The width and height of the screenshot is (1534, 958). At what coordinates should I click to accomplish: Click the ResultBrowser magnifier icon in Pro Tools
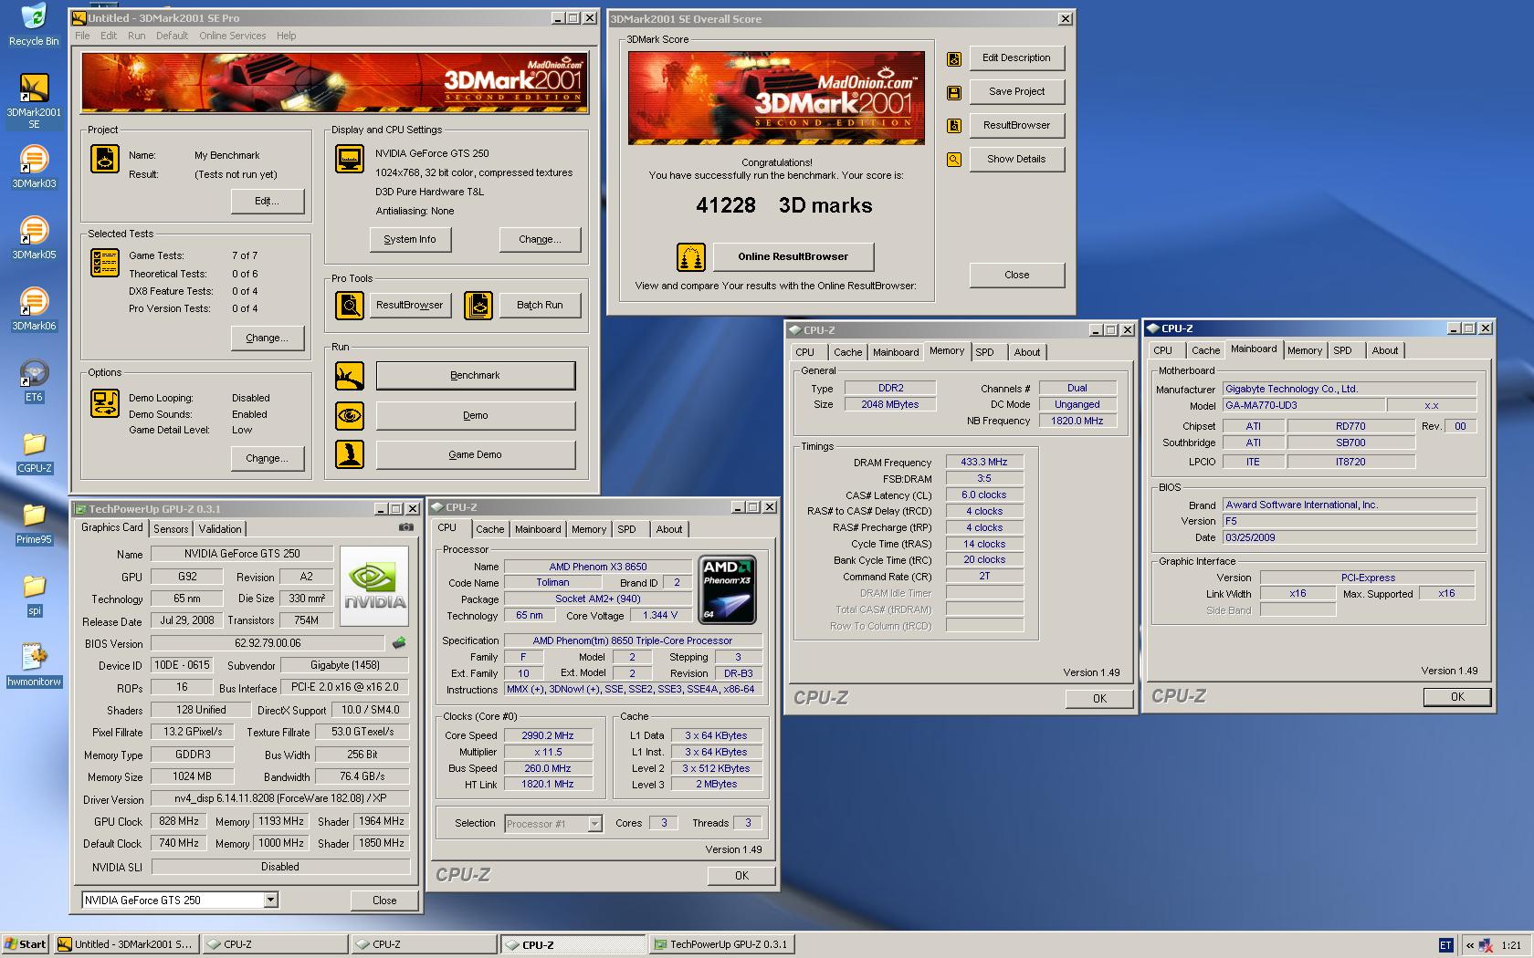(x=350, y=306)
